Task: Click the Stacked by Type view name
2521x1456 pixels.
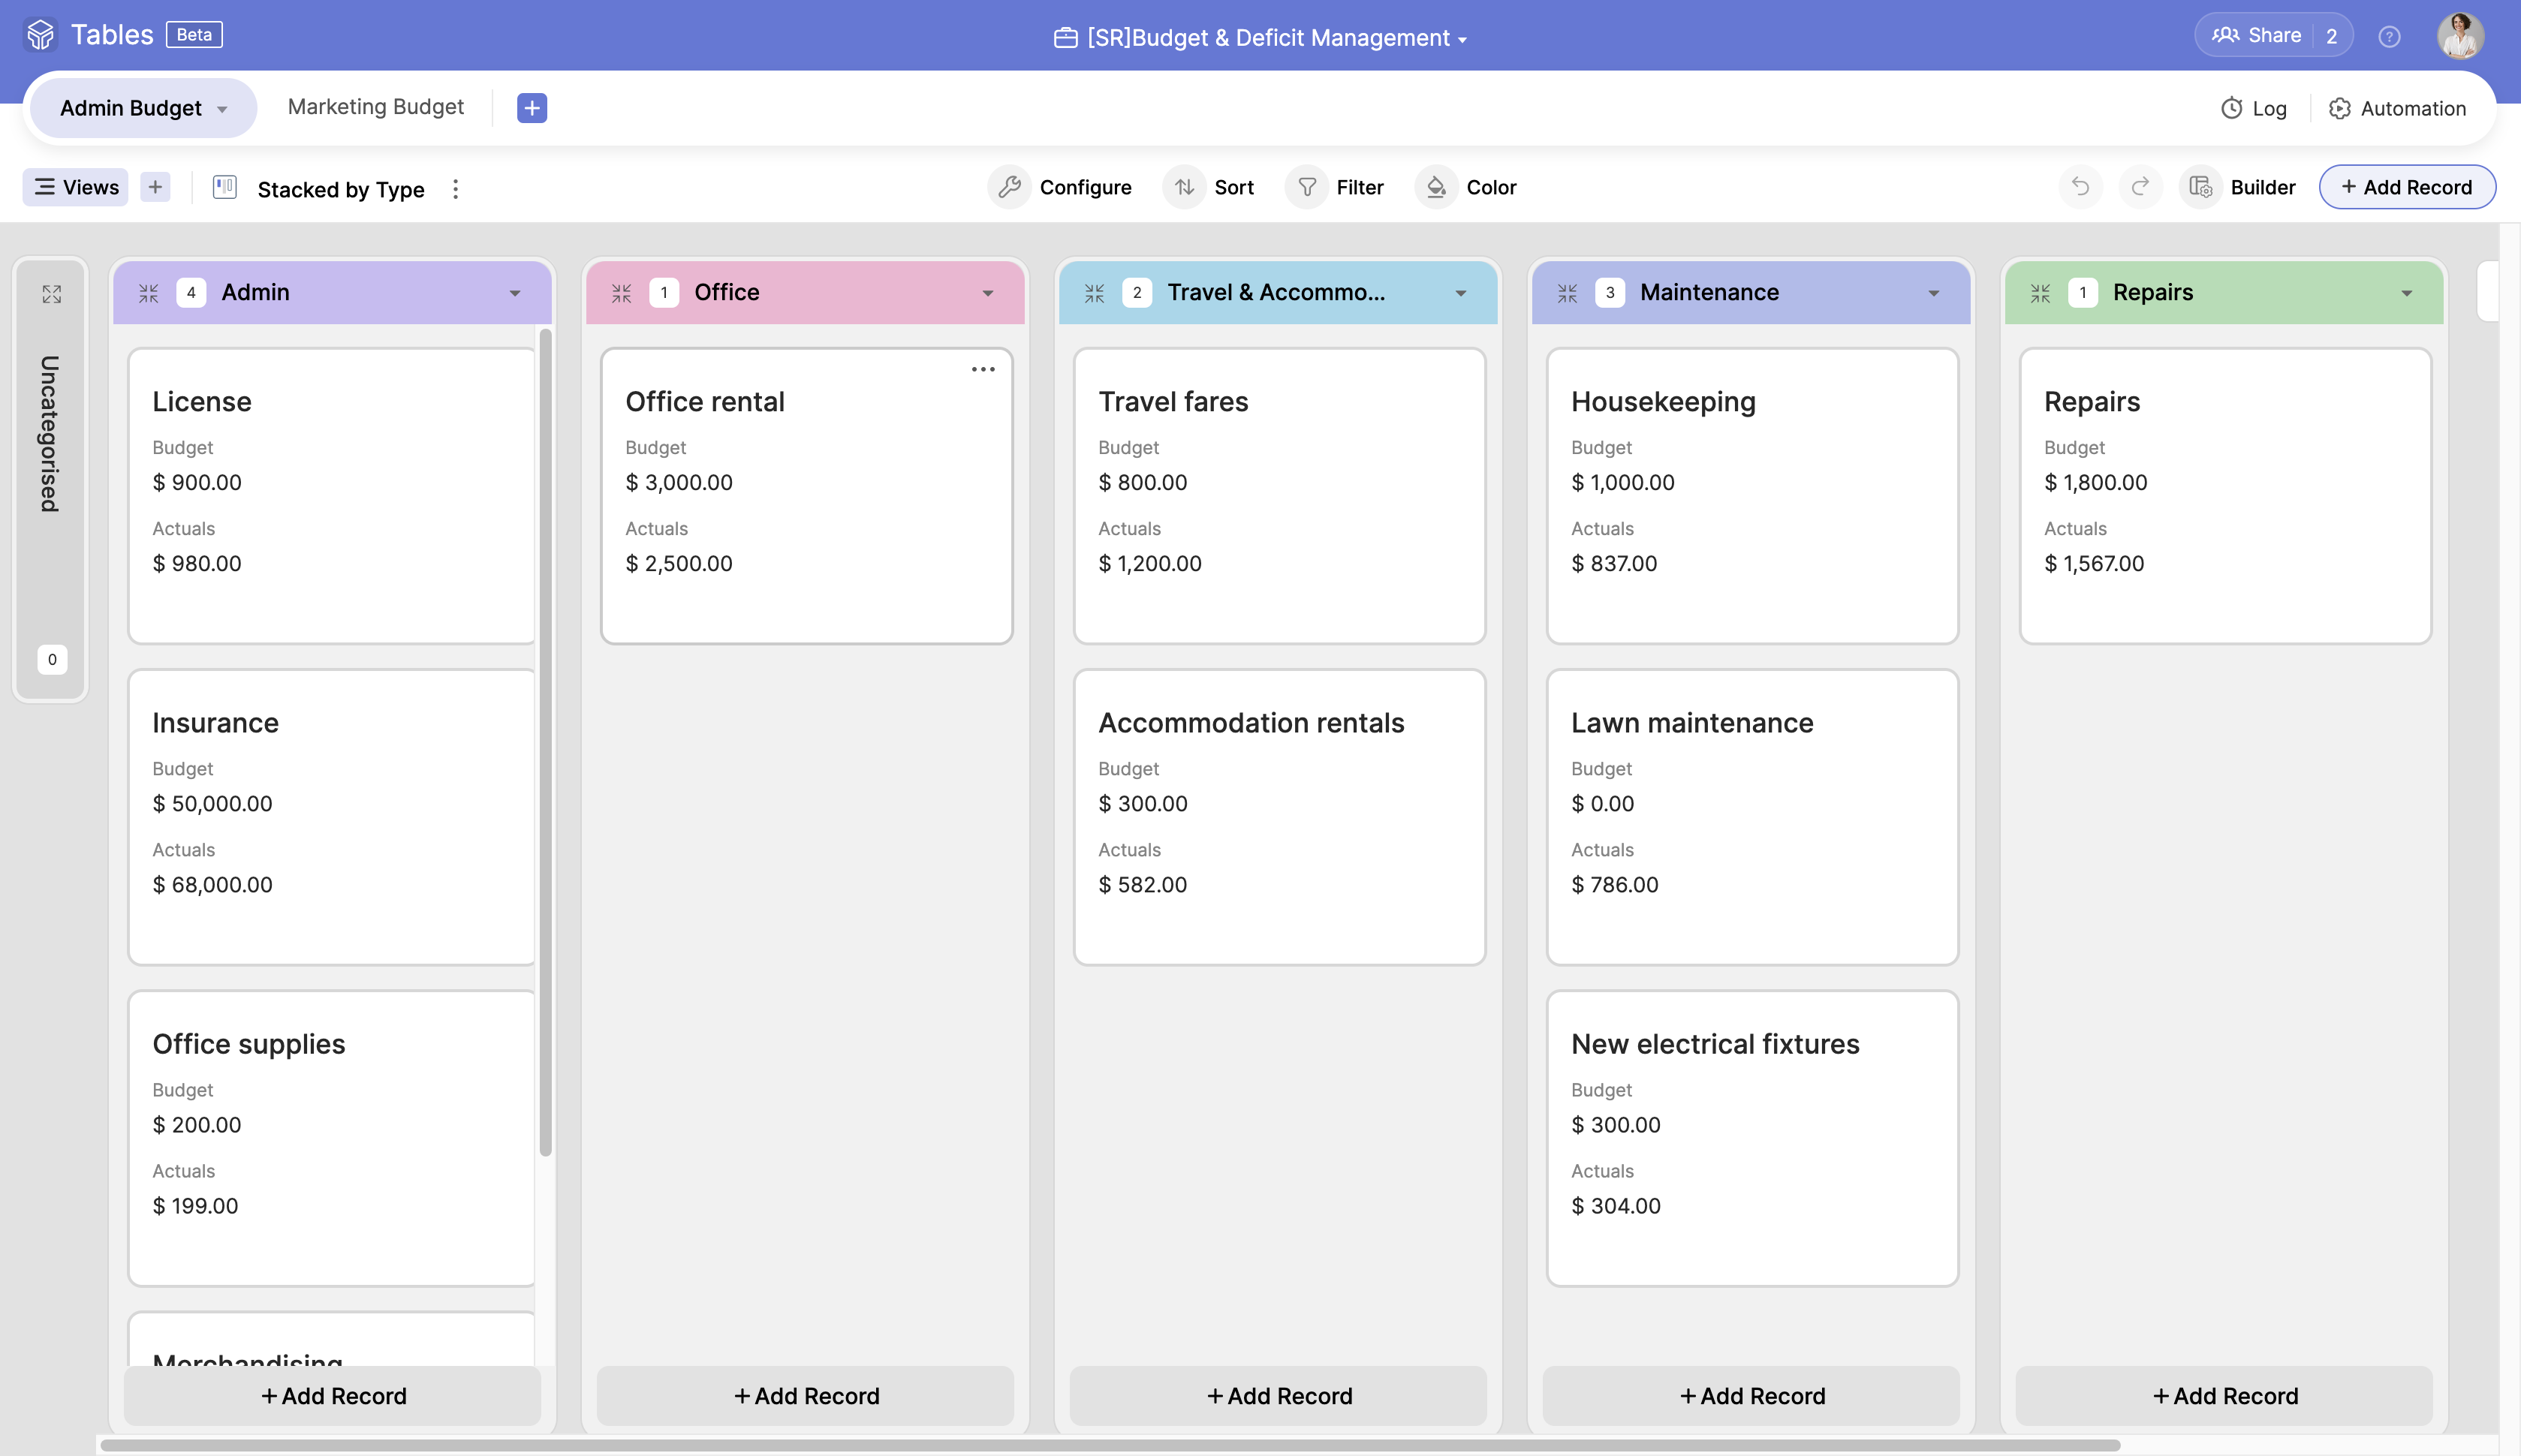Action: click(x=341, y=189)
